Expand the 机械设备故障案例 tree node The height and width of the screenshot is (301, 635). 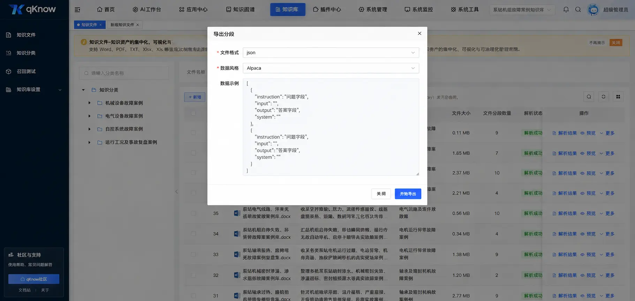point(90,103)
